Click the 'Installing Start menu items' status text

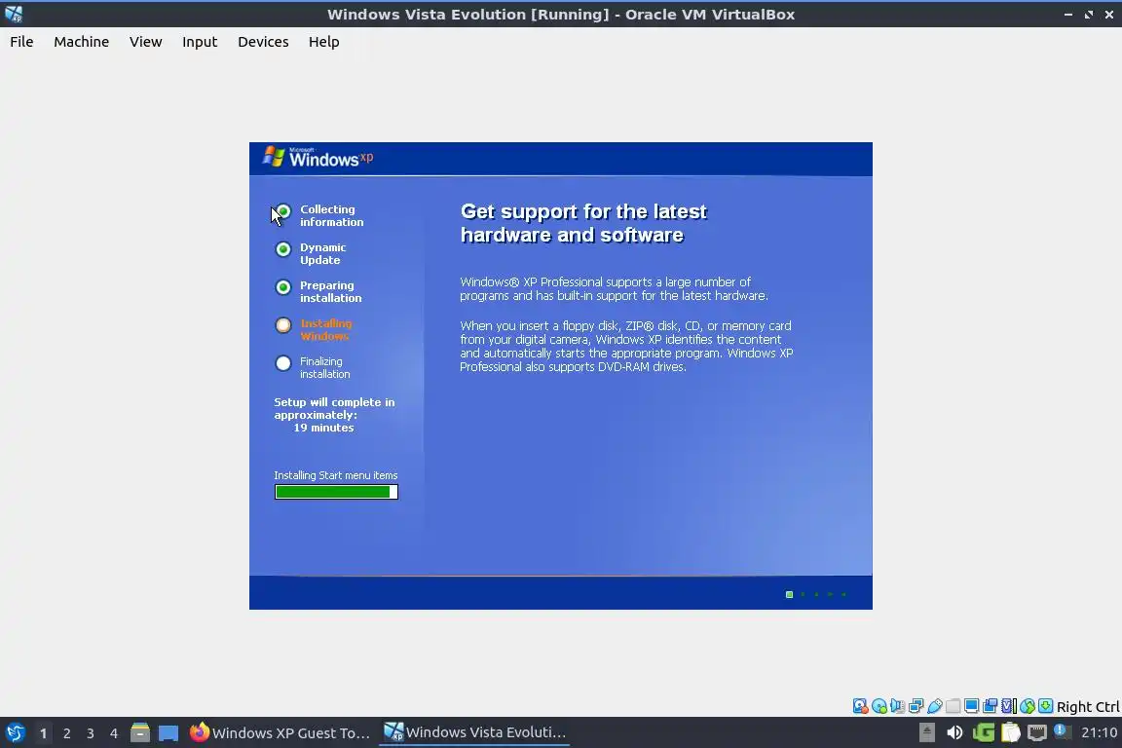coord(336,475)
